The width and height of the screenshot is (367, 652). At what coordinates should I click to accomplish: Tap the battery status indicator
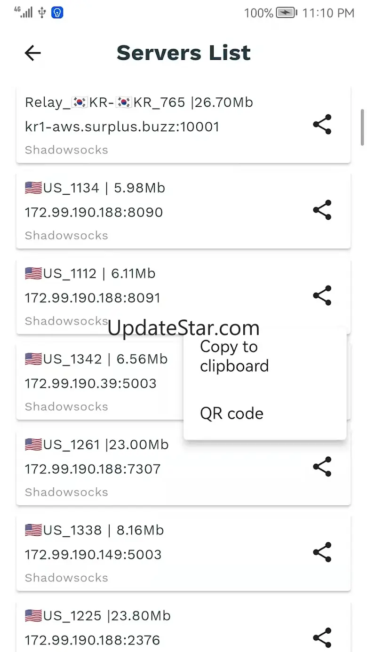point(286,13)
